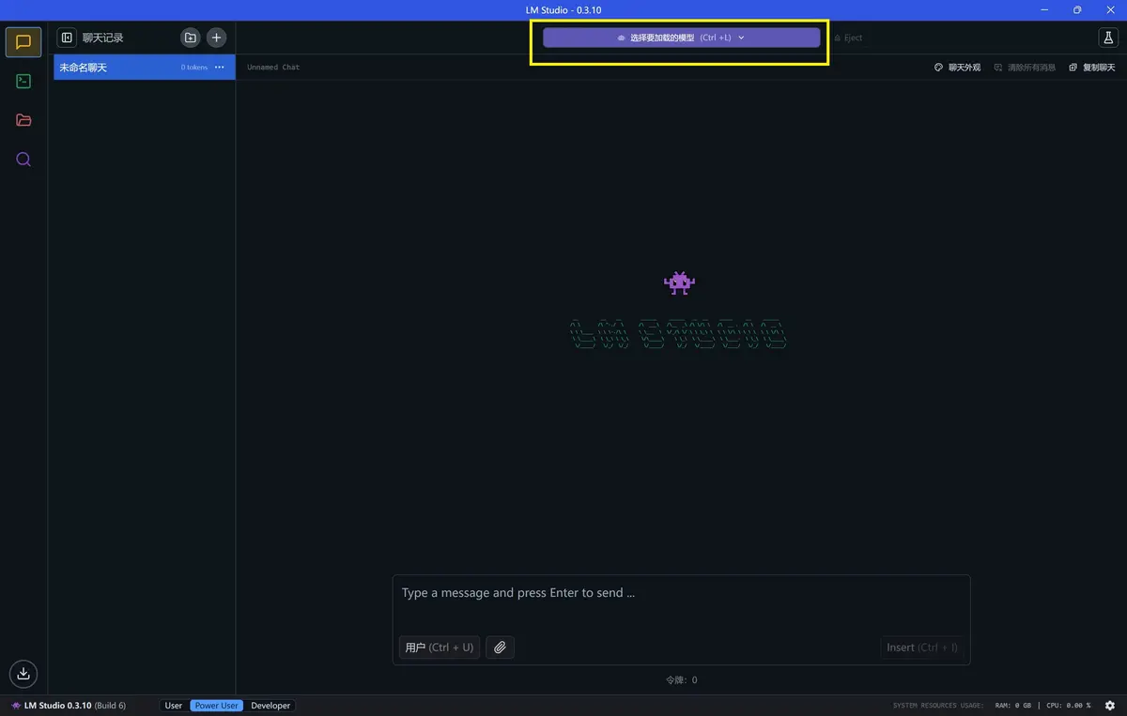Open the 选择要加载的模型 dropdown
The height and width of the screenshot is (716, 1127).
click(x=681, y=38)
